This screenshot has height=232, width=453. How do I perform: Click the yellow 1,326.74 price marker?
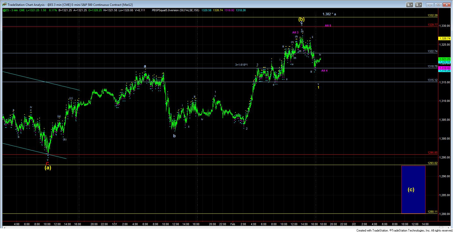click(444, 38)
